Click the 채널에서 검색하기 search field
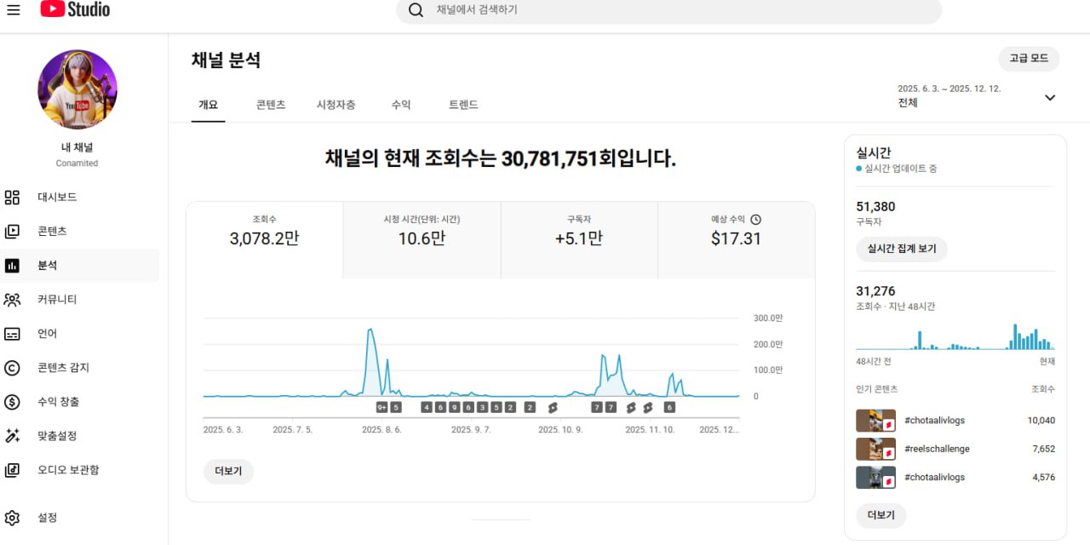1090x545 pixels. click(x=668, y=10)
